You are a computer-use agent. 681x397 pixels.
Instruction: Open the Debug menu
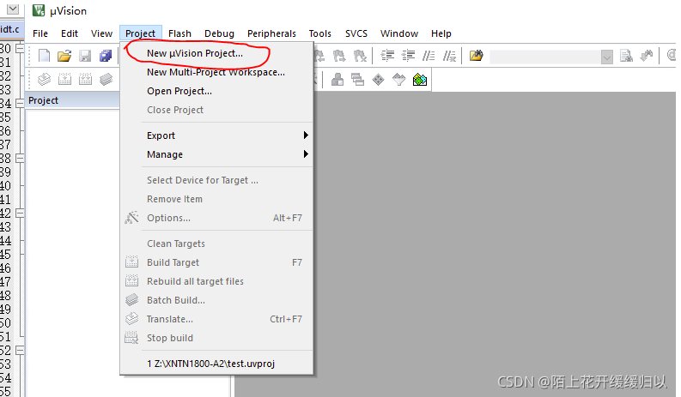coord(219,33)
